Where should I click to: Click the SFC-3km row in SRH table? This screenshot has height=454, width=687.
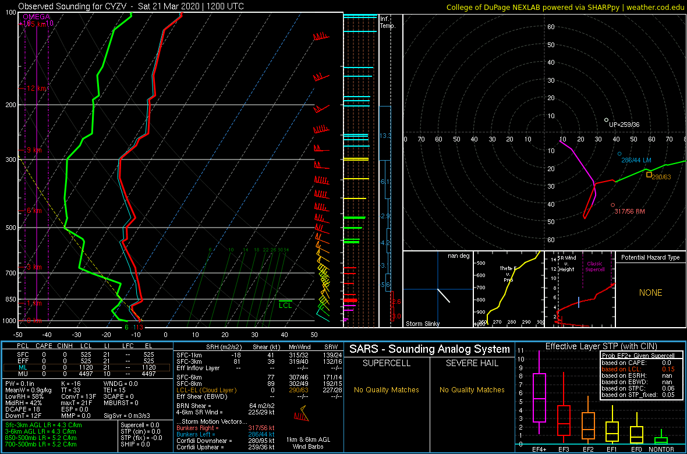tap(259, 361)
